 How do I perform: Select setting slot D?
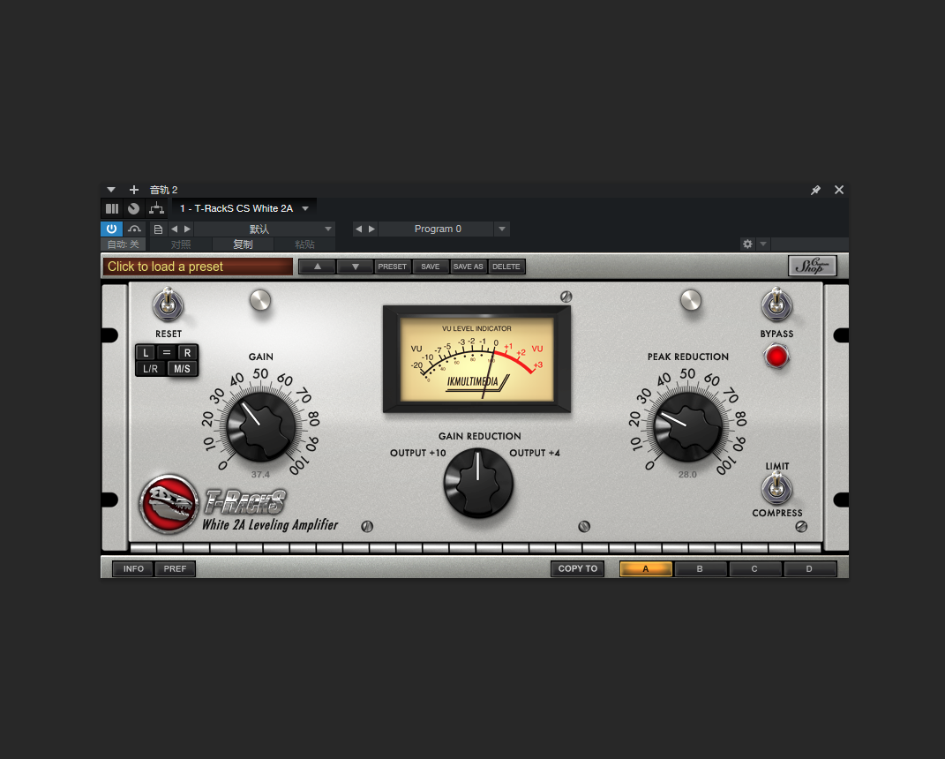point(809,568)
